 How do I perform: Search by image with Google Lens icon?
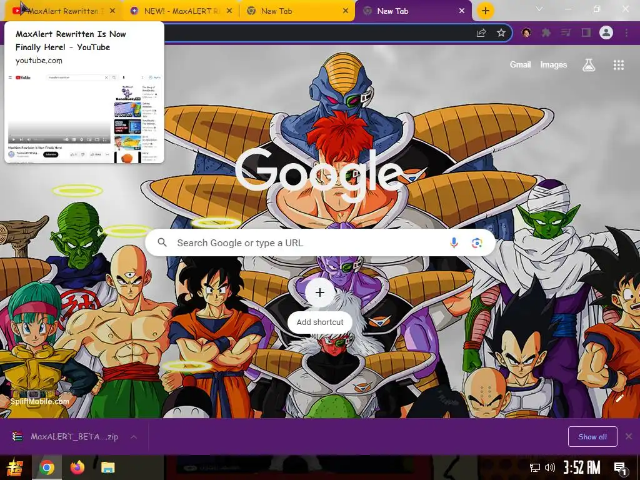point(477,243)
